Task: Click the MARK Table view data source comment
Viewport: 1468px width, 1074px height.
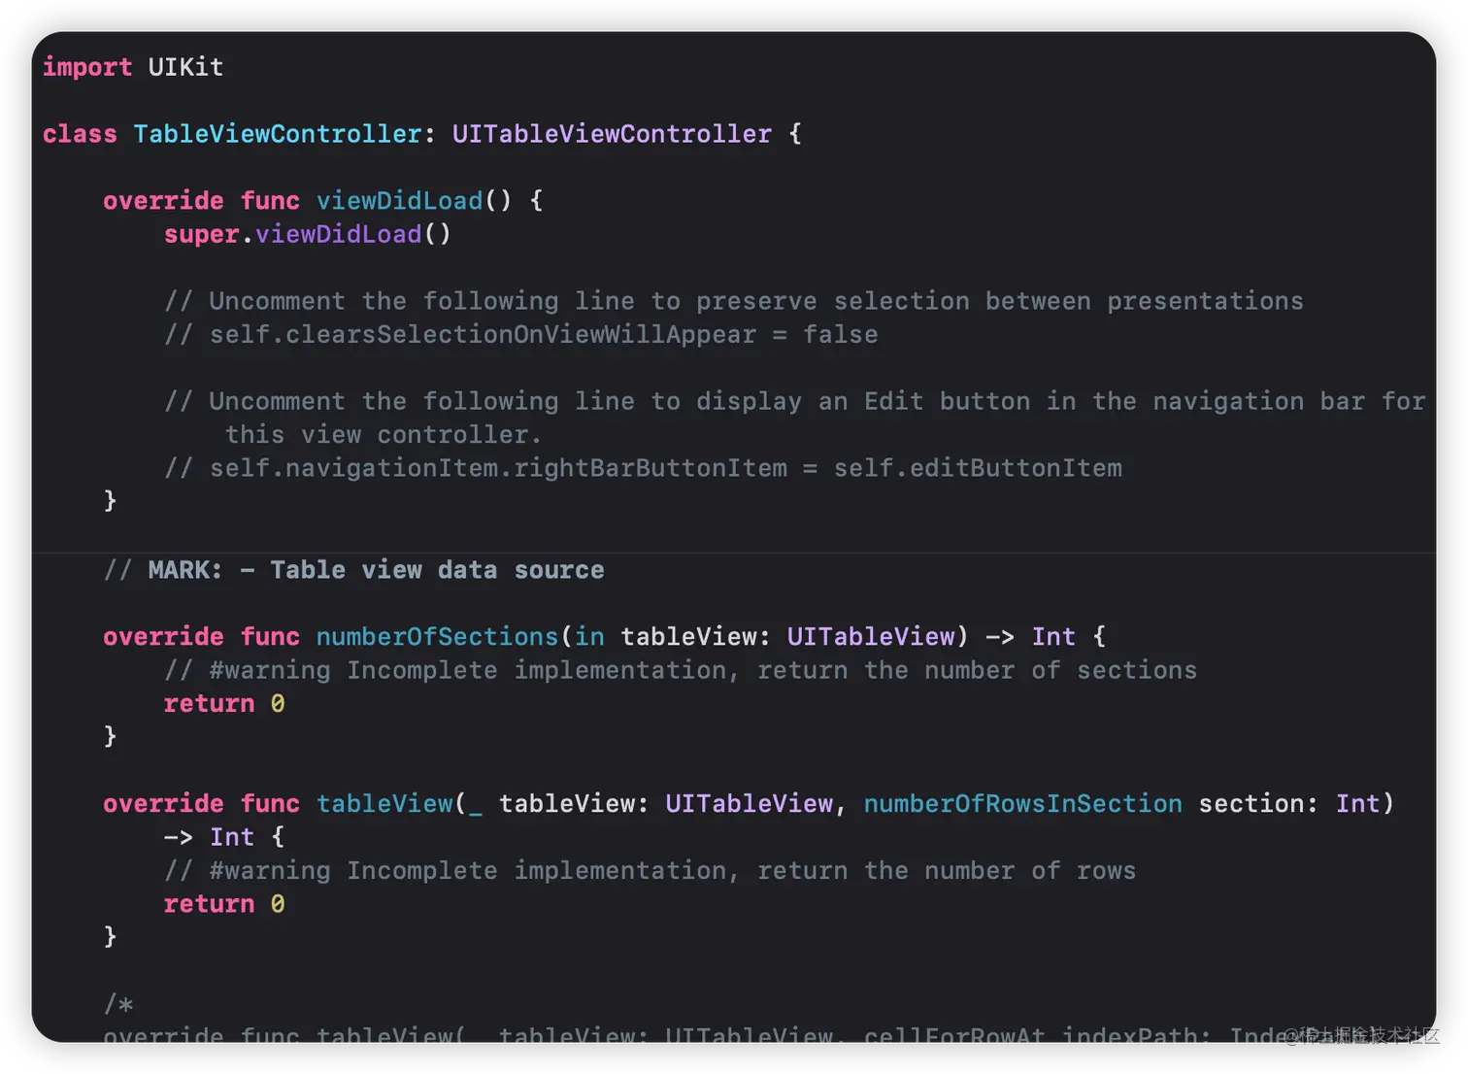Action: click(x=354, y=570)
